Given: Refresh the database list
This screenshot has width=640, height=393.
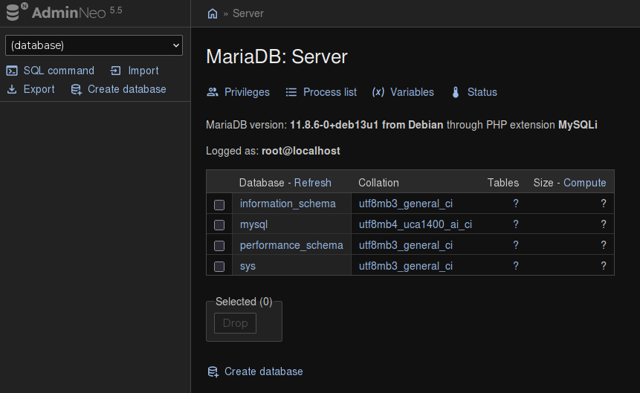Looking at the screenshot, I should coord(313,183).
